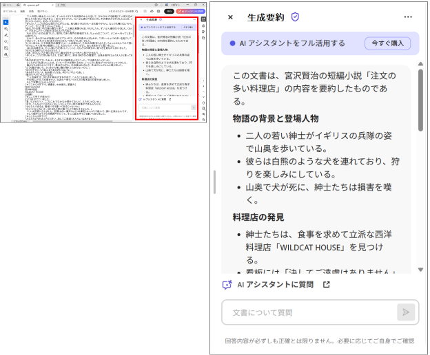
Task: Click the horizontal scrollbar below the document
Action: pyautogui.click(x=71, y=121)
